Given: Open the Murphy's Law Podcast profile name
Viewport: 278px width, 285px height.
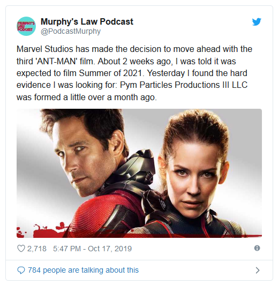Looking at the screenshot, I should (x=87, y=21).
